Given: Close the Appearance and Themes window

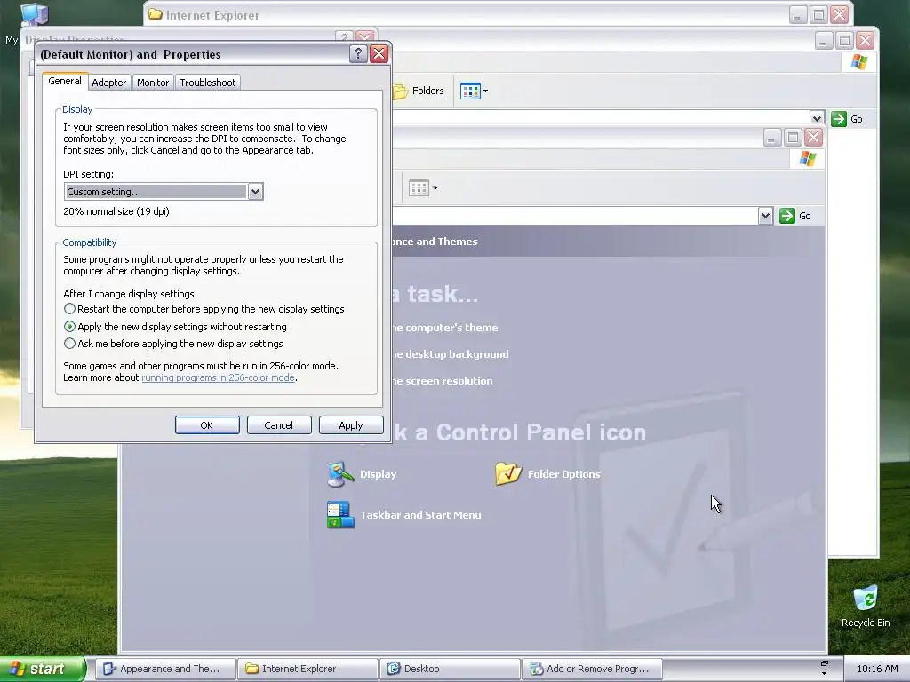Looking at the screenshot, I should click(814, 138).
